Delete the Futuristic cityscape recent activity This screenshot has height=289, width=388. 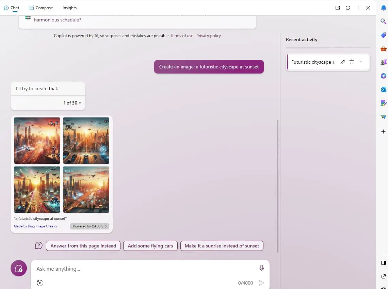352,62
